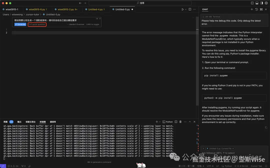
Task: Open the claude-3.5-sonnet model dropdown
Action: click(x=76, y=24)
